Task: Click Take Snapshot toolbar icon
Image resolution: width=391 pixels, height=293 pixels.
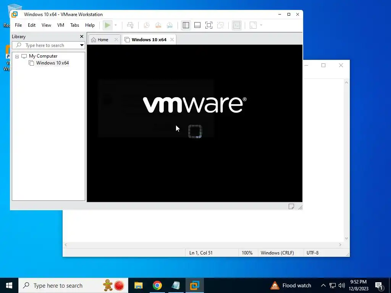Action: [146, 25]
